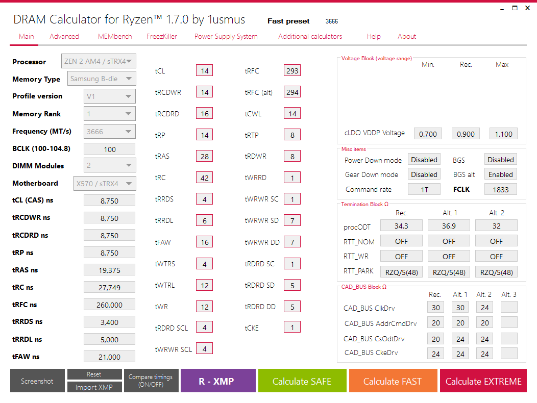Click RTT_NOM Rec. OFF value
Screen dimensions: 537x403
pos(401,241)
